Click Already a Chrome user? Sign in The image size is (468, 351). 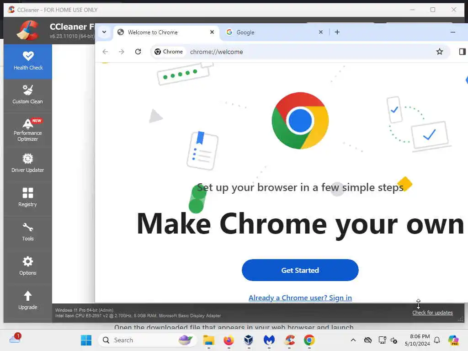click(300, 298)
